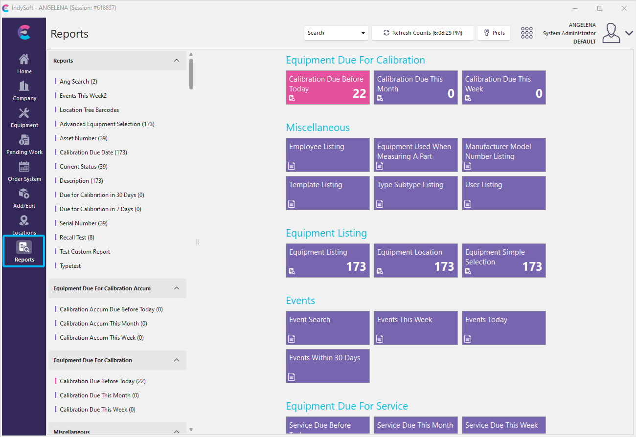Click the report list vertical scrollbar
This screenshot has width=636, height=437.
(x=191, y=73)
